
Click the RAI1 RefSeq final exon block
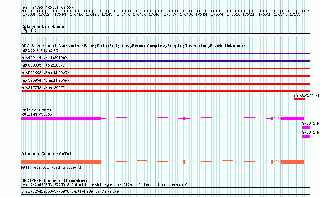tap(292, 119)
